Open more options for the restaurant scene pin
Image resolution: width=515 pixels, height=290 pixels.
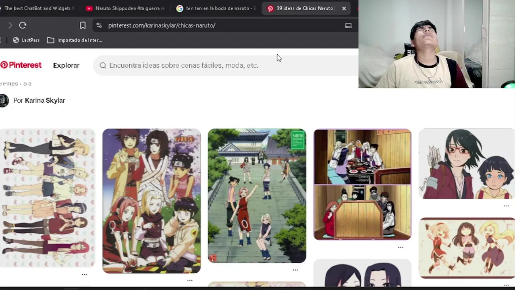pos(401,247)
